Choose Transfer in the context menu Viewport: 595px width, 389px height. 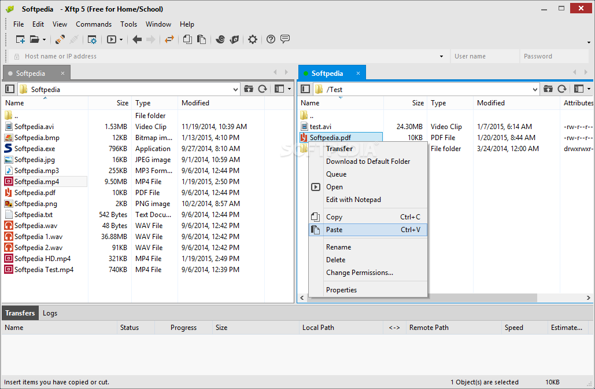[x=368, y=149]
